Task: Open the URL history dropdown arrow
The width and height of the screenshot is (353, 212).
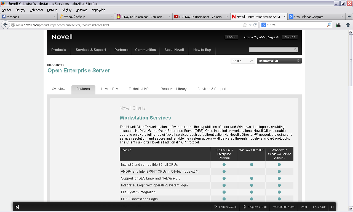Action: click(250, 25)
